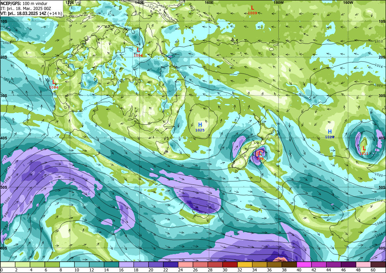Click the pressure value 1009 below the L
Screen dimensions: 386x273
click(x=252, y=13)
